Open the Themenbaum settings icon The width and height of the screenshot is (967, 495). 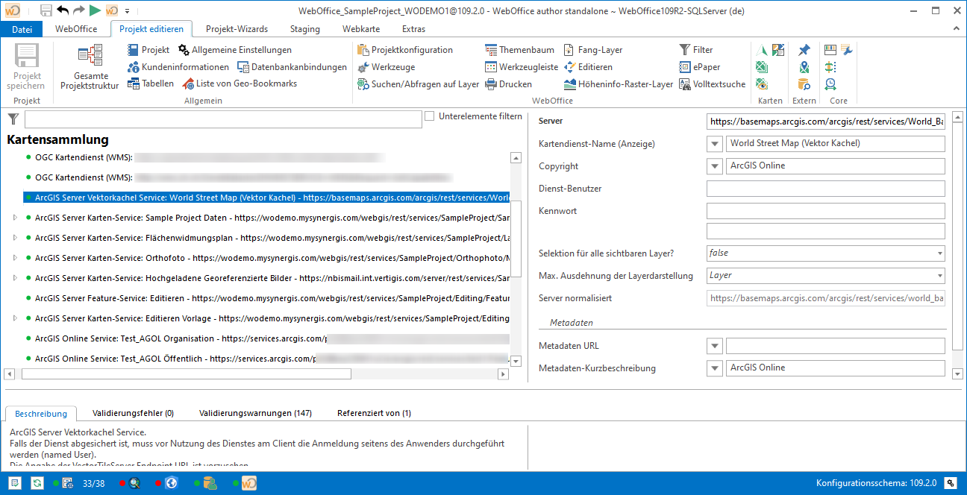coord(492,49)
